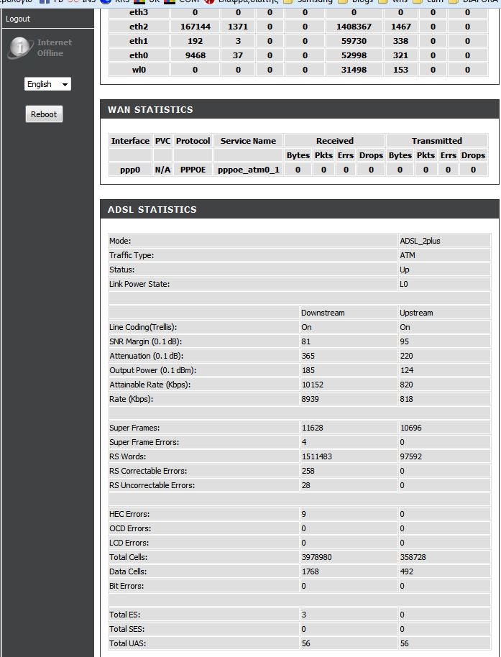Image resolution: width=501 pixels, height=657 pixels.
Task: Click the Upstream column heading
Action: coord(416,313)
